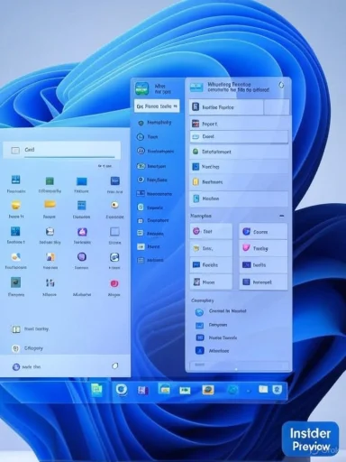Select the clock icon item in blue sidebar
Image resolution: width=346 pixels, height=462 pixels.
click(148, 137)
